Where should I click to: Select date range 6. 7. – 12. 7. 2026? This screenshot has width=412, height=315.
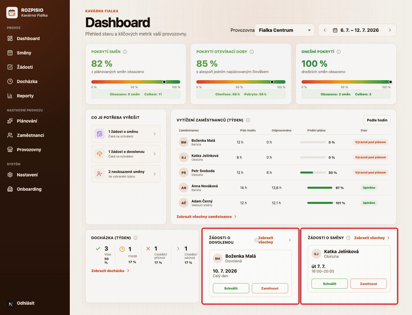point(359,30)
